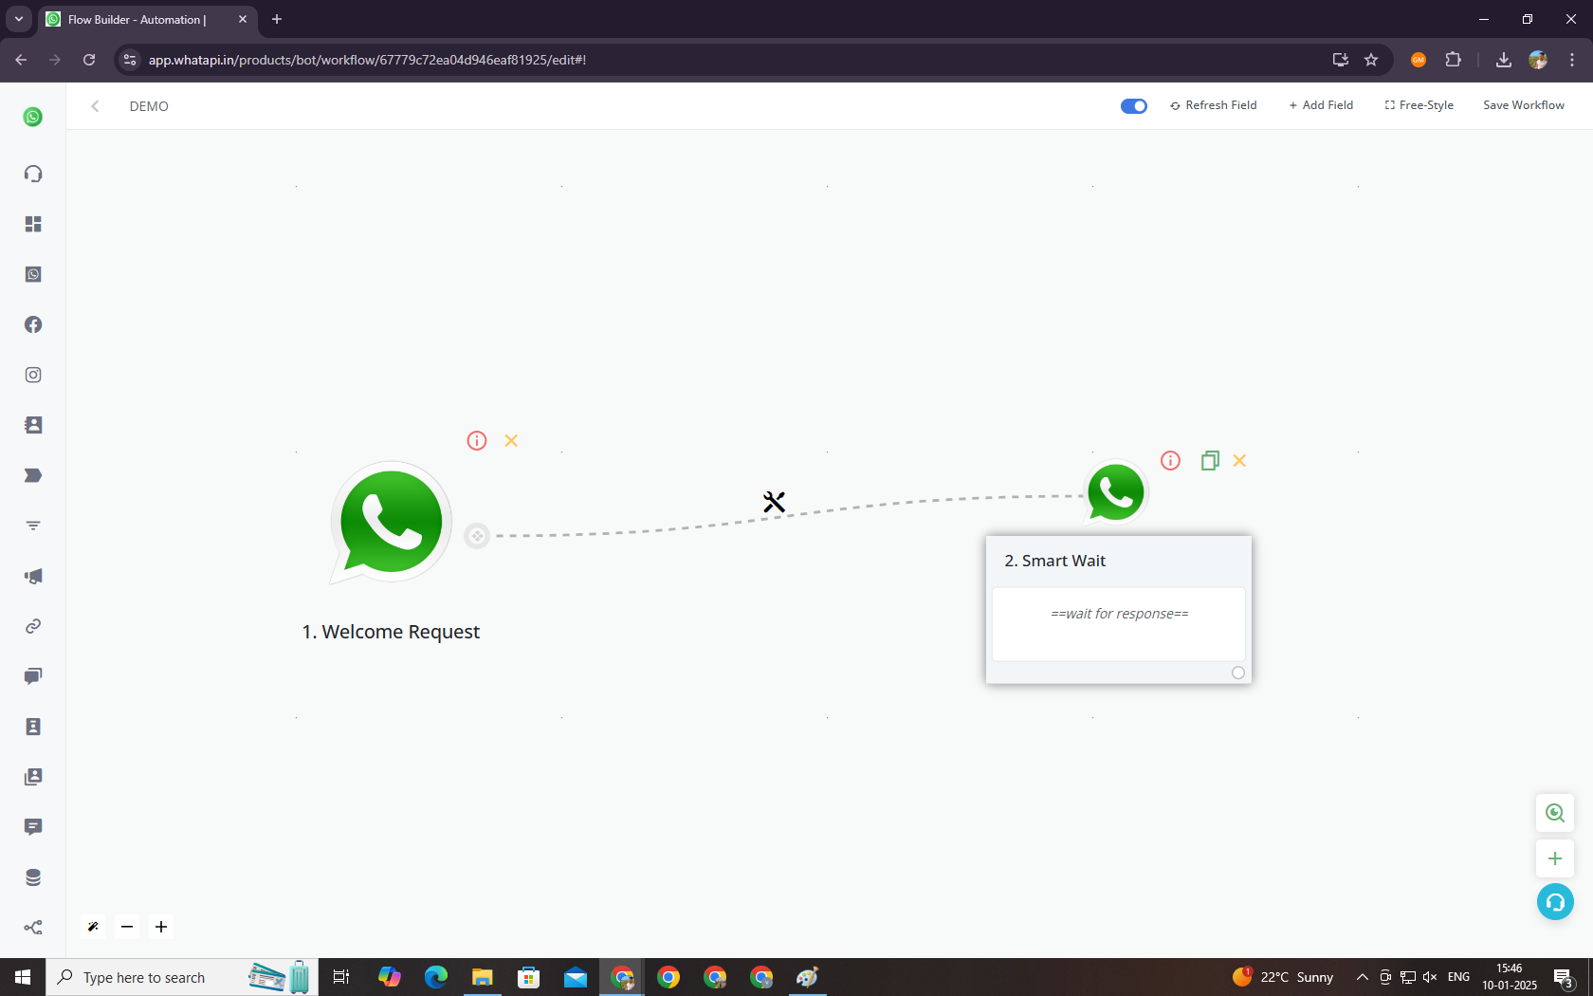Screen dimensions: 1593x996
Task: Expand the tab search dropdown arrow
Action: point(18,19)
